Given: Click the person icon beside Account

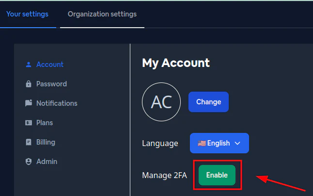Looking at the screenshot, I should [x=28, y=65].
